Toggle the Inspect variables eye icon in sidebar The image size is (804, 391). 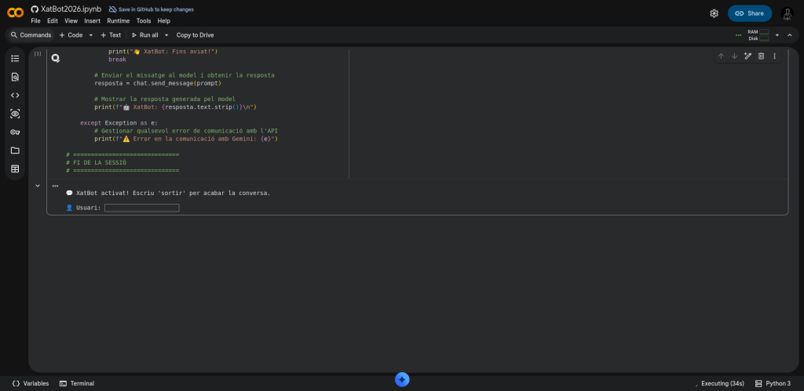coord(15,114)
